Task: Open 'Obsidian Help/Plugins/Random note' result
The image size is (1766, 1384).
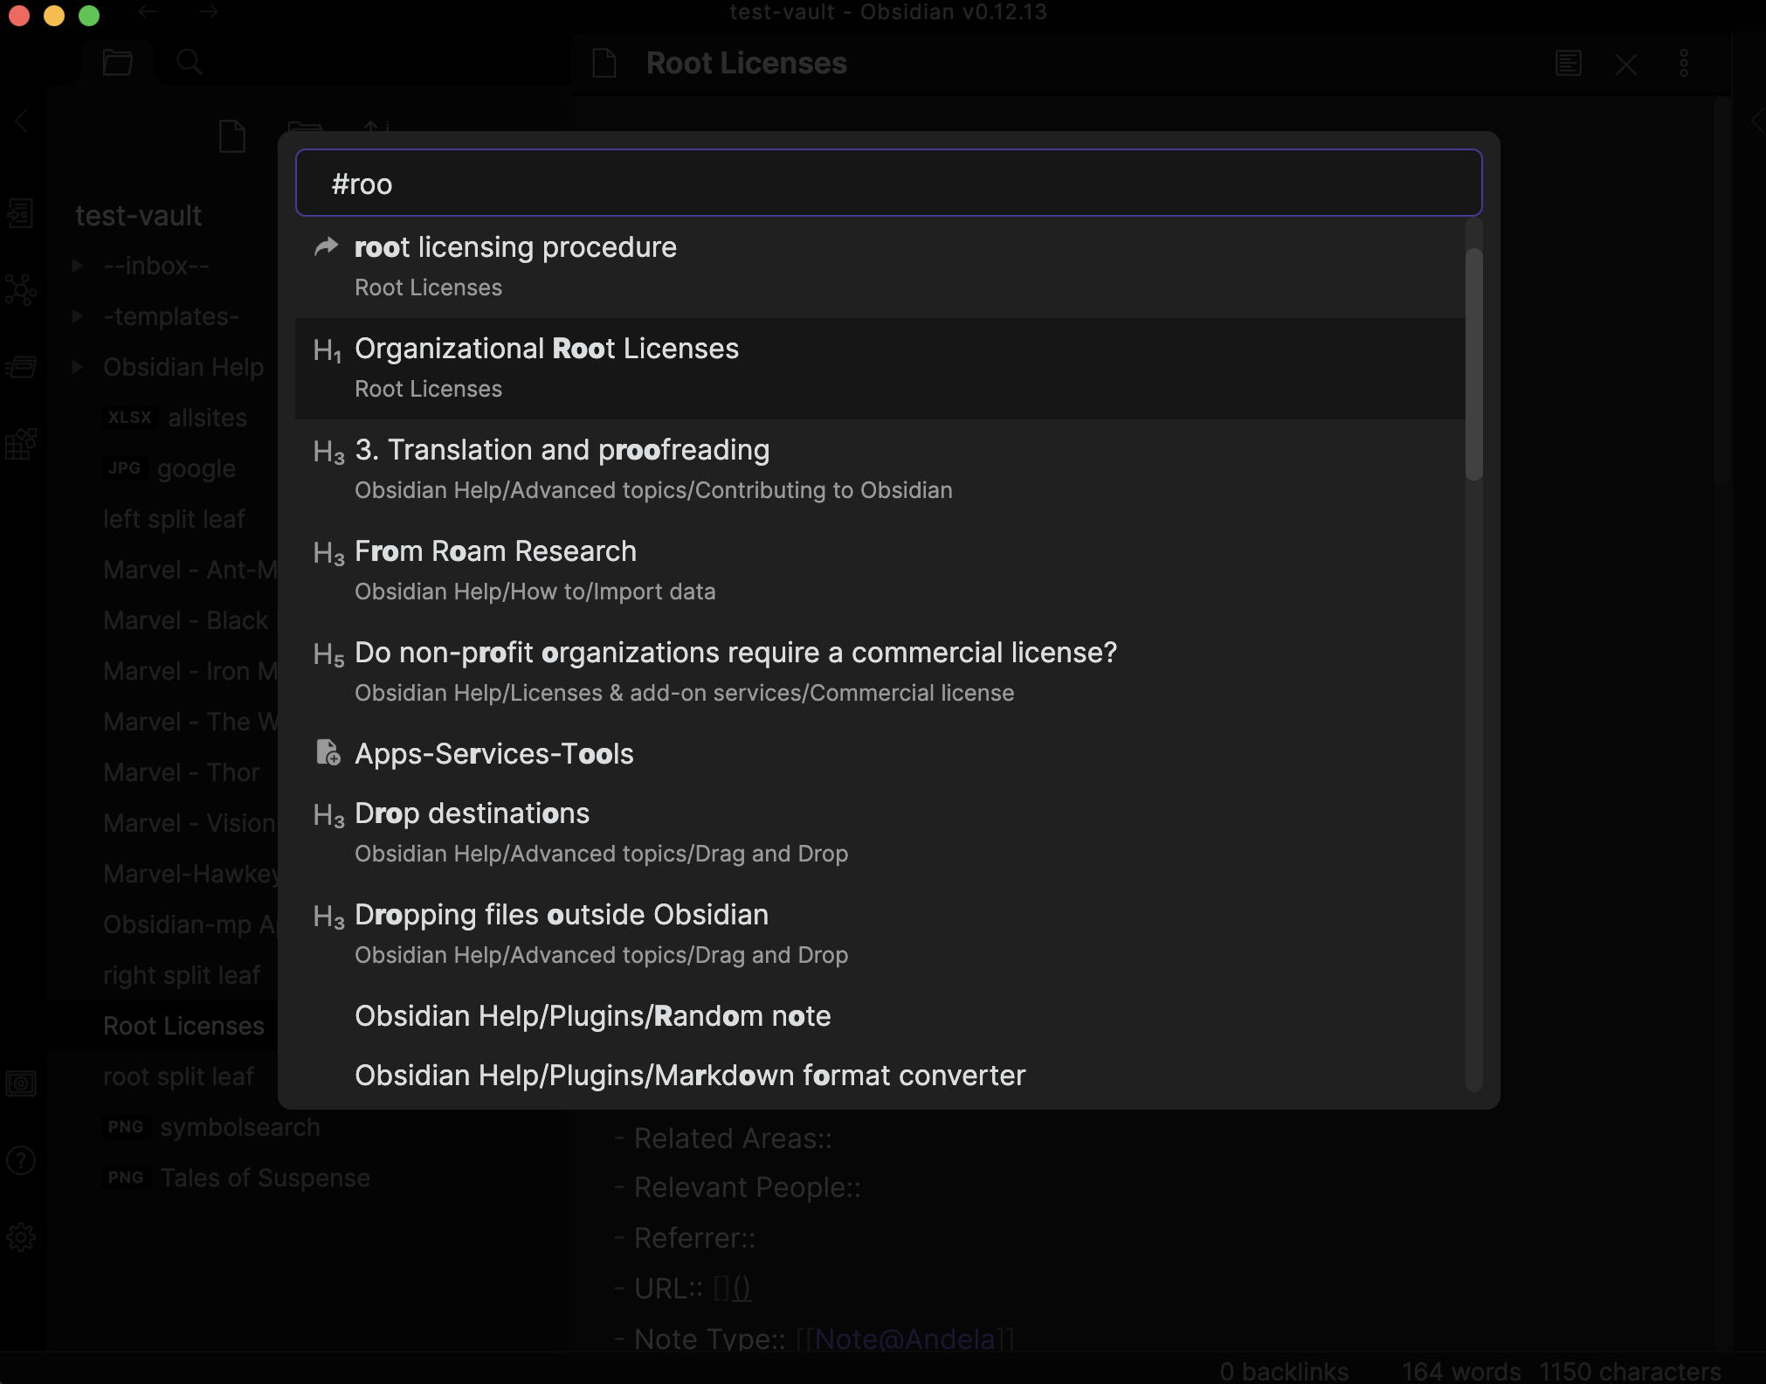Action: pos(592,1016)
